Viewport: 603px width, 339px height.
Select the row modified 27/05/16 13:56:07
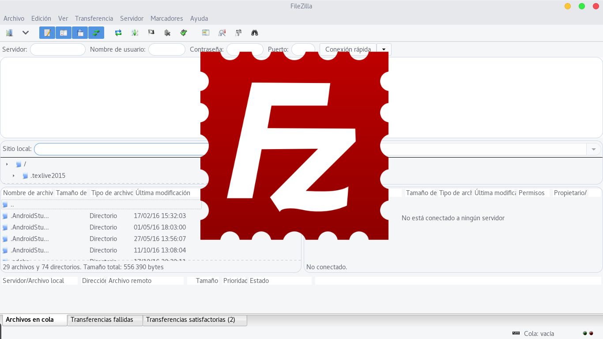pyautogui.click(x=101, y=239)
